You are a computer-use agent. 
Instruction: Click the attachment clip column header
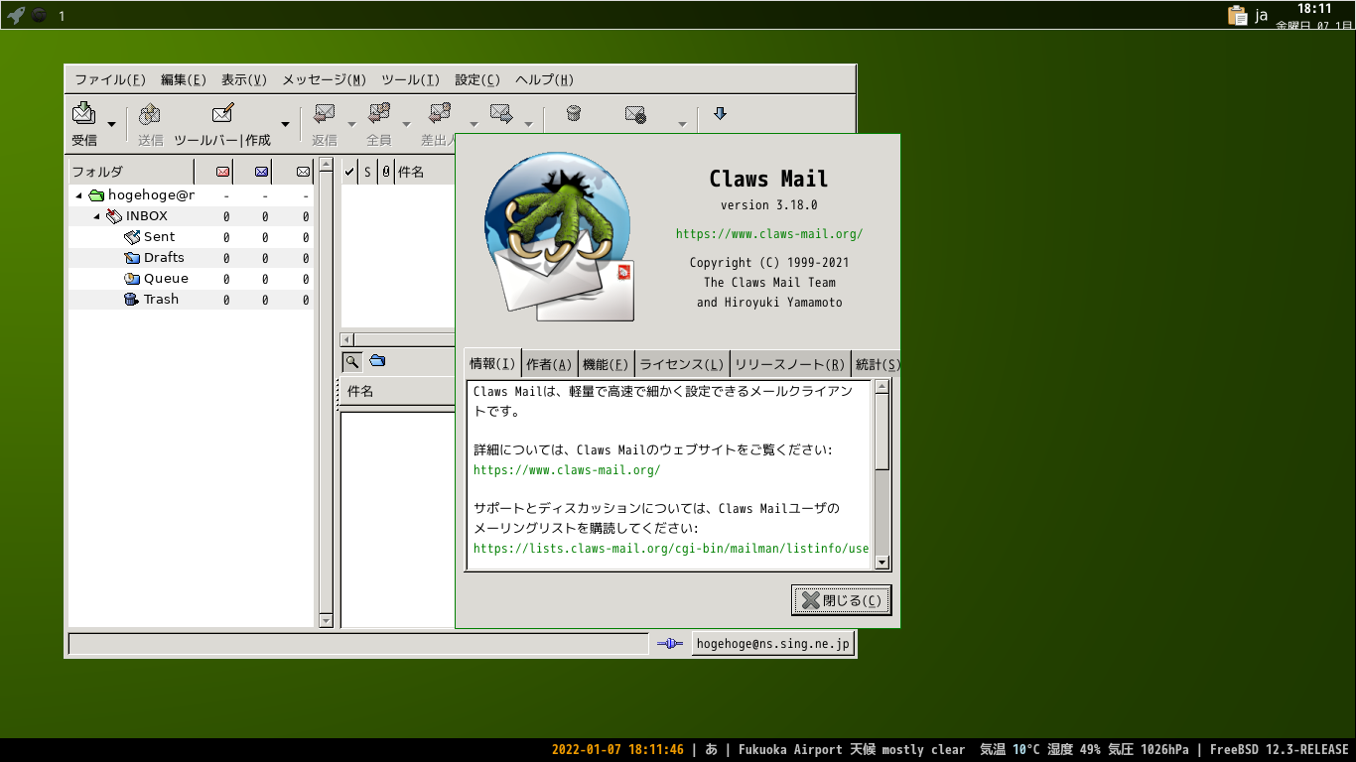pos(385,172)
